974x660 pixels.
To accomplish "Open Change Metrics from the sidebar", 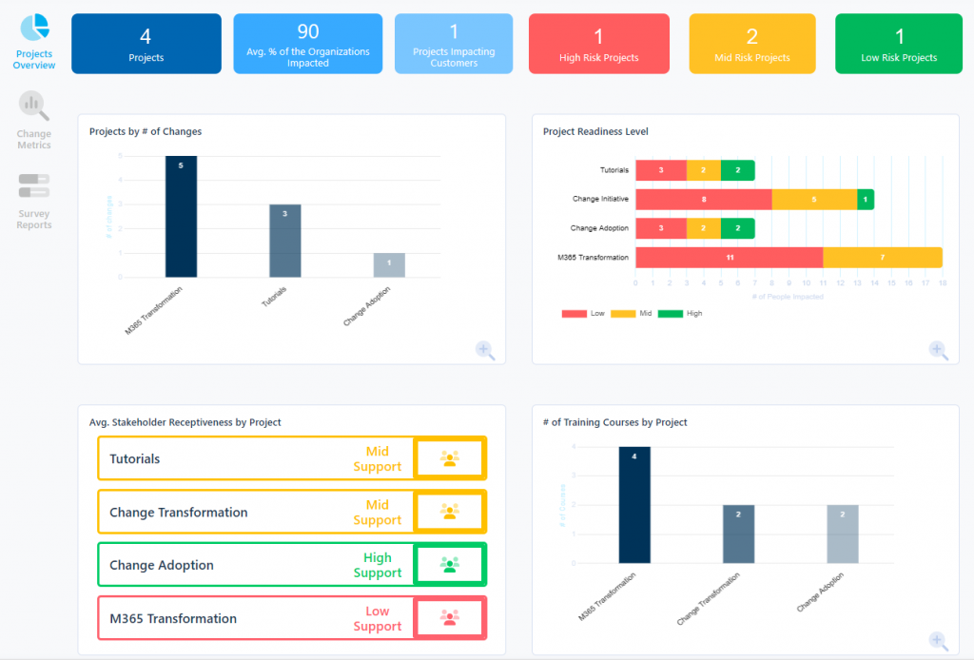I will 33,118.
